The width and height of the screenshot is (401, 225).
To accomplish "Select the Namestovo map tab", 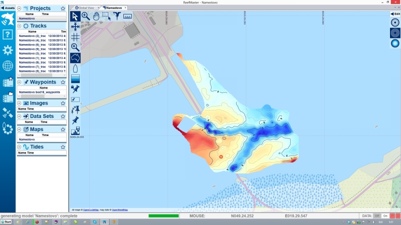I will 114,8.
